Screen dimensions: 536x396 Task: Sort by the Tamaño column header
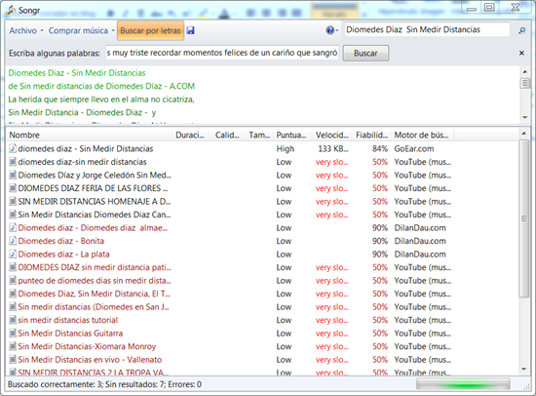coord(259,135)
